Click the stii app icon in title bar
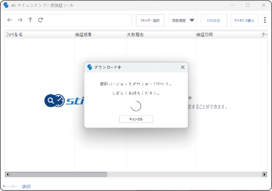Viewport: 272px width, 191px height. (6, 5)
